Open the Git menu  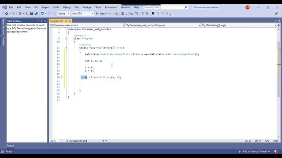36,7
